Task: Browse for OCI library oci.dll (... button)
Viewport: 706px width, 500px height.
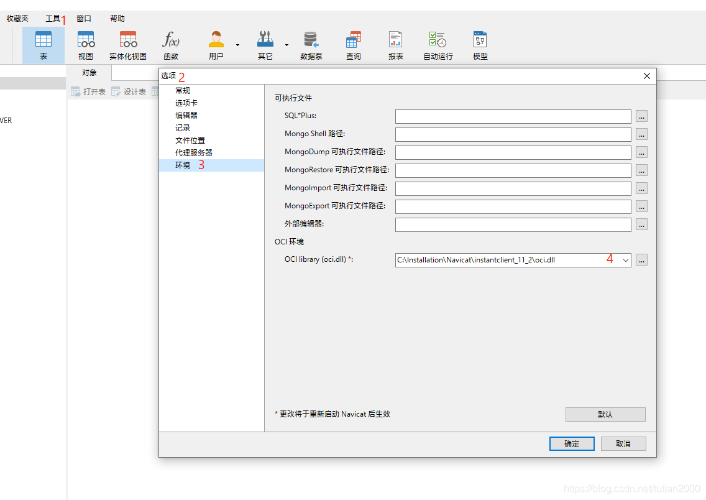Action: pos(641,260)
